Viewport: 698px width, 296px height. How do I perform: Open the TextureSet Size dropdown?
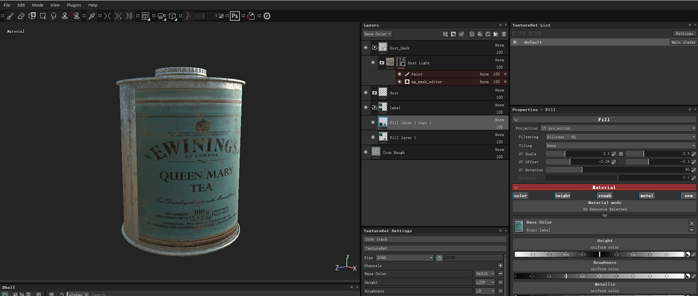(404, 258)
